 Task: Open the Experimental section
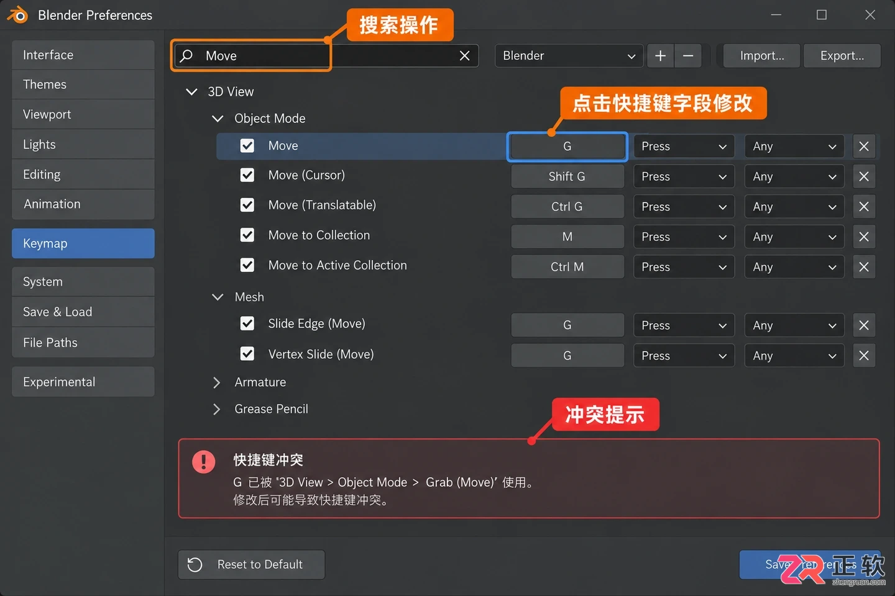click(83, 382)
